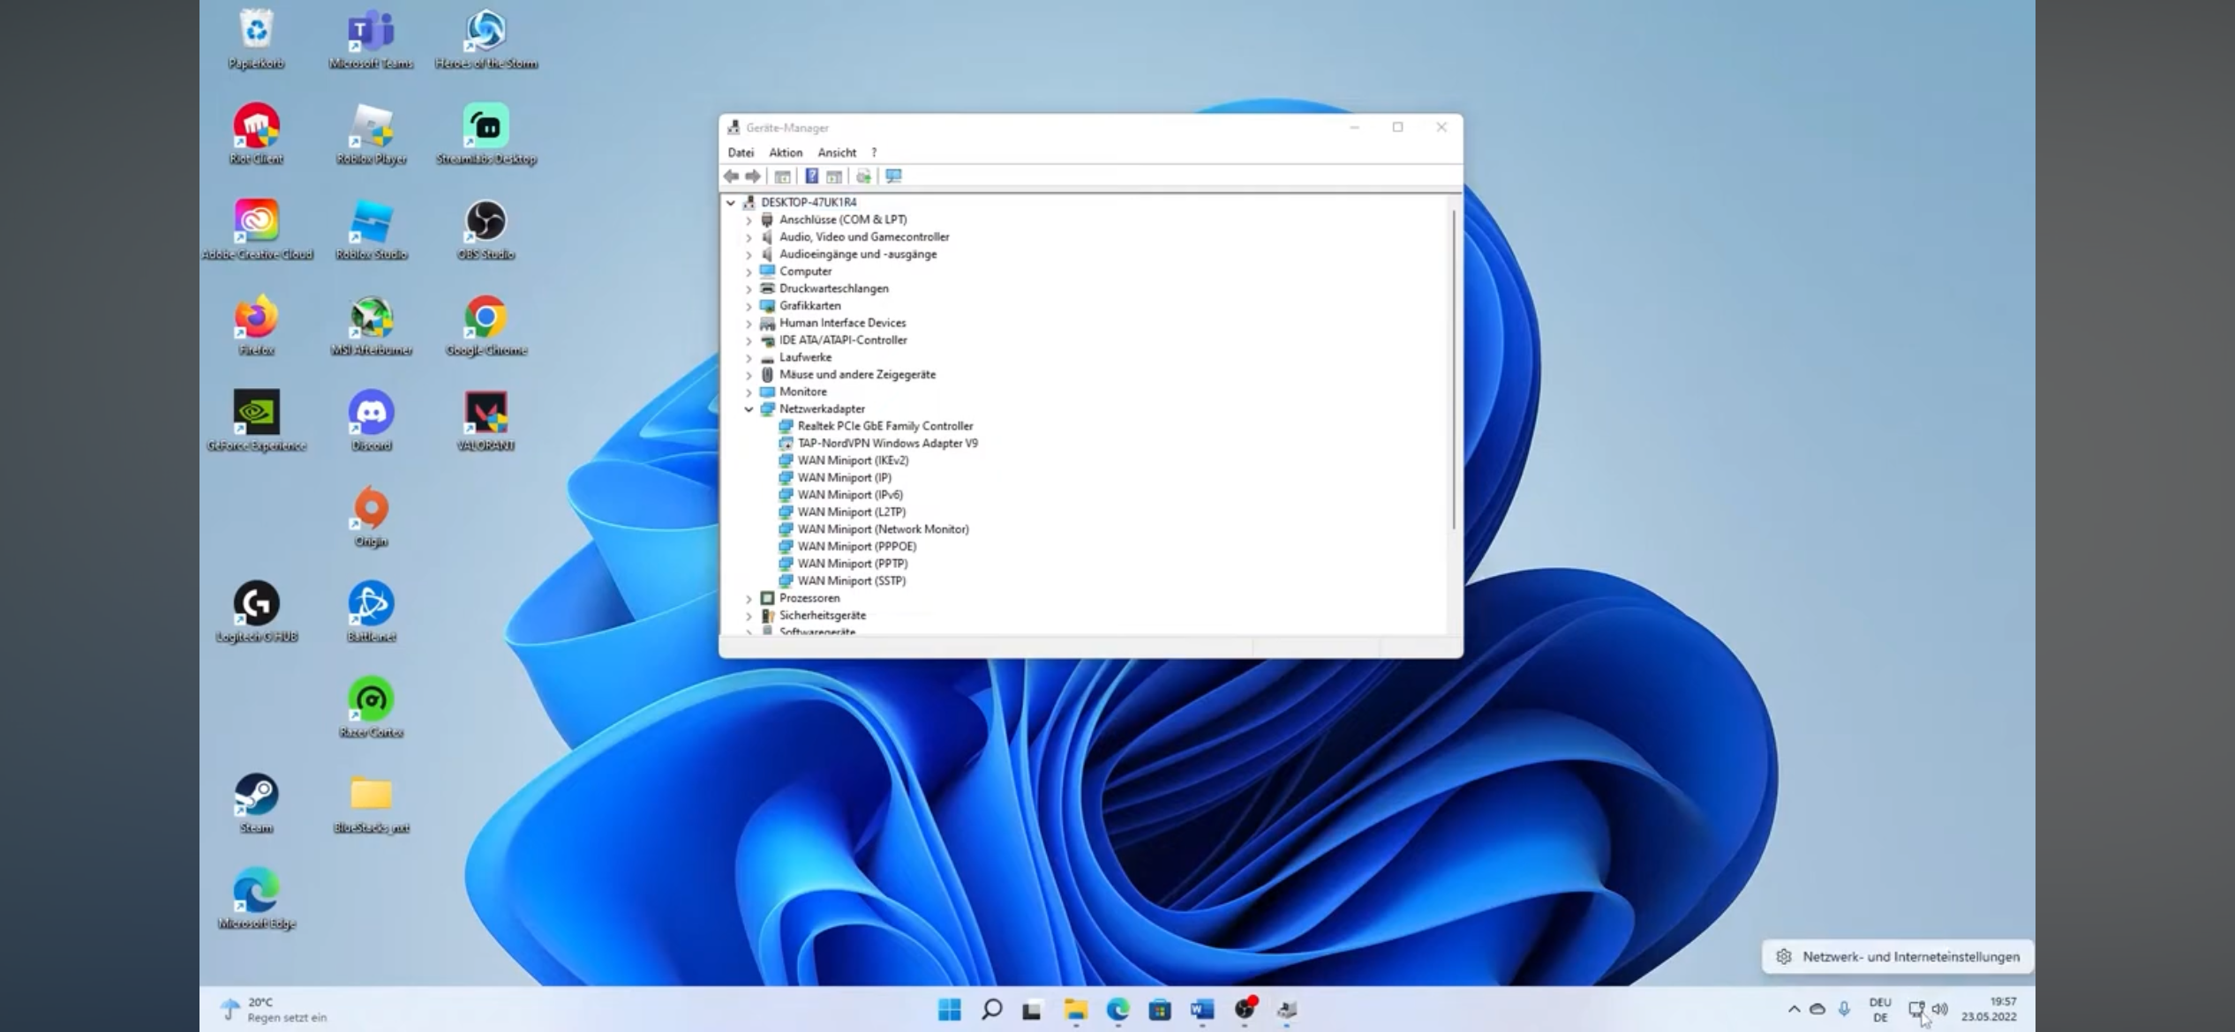Collapse the Netzwerkadapter category
Screen dimensions: 2235x1032
749,409
